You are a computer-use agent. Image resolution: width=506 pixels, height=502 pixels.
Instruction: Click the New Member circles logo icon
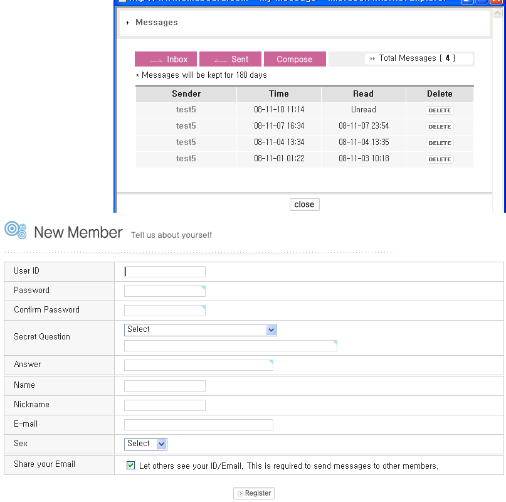[x=16, y=230]
